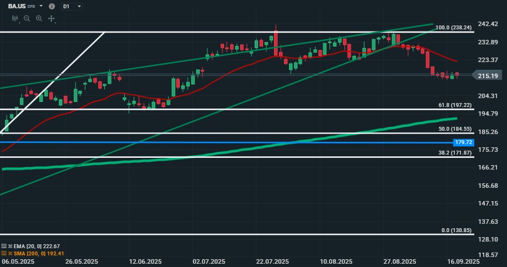Open the chart type candlestick tool
This screenshot has width=507, height=267.
click(15, 18)
